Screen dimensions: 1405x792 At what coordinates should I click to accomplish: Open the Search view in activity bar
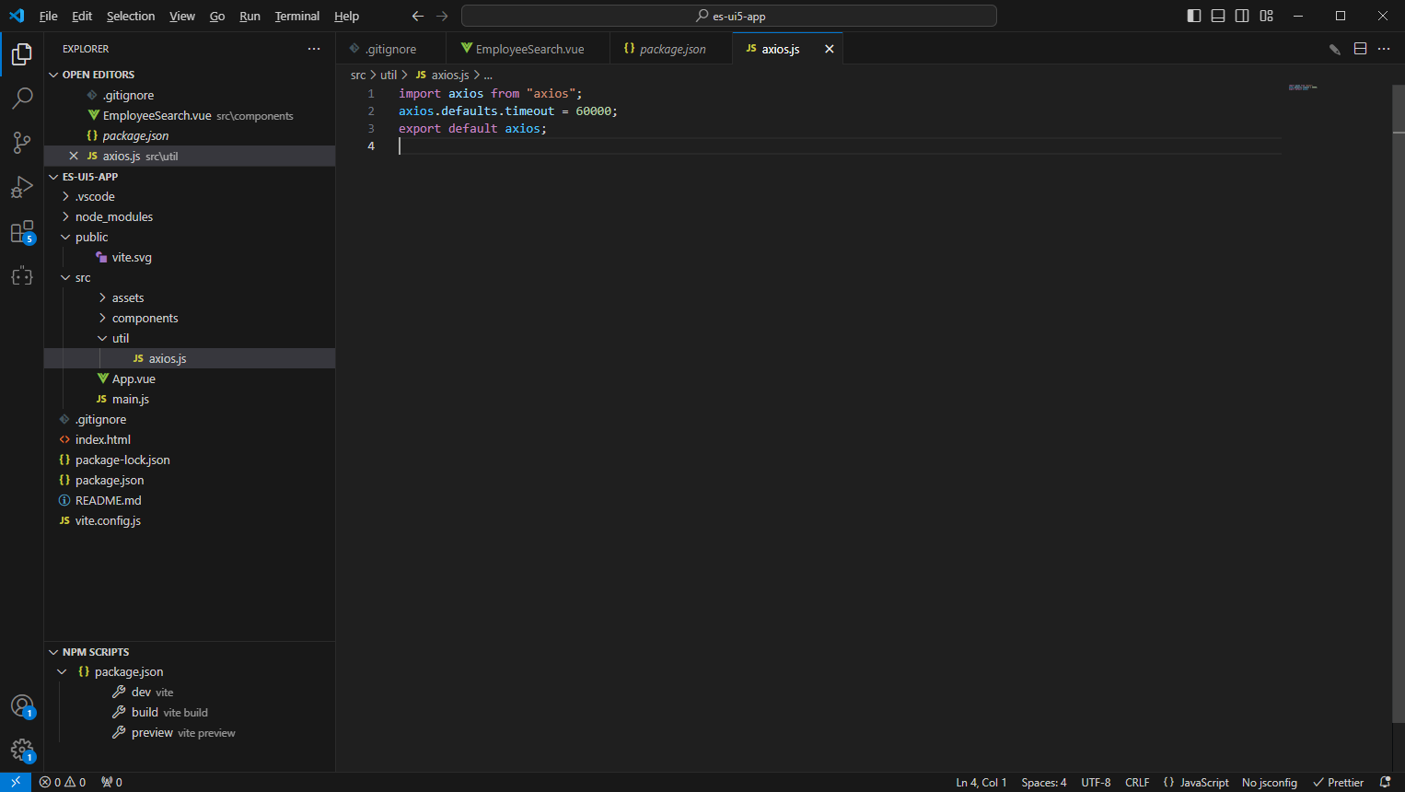click(x=22, y=99)
